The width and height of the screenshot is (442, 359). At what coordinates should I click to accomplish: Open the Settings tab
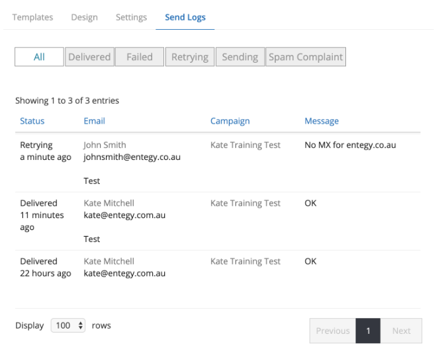132,17
